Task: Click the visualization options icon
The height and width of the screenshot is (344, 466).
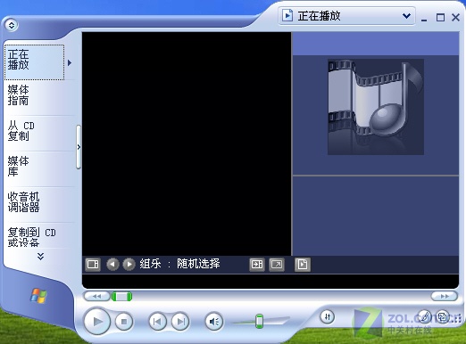Action: coord(93,264)
